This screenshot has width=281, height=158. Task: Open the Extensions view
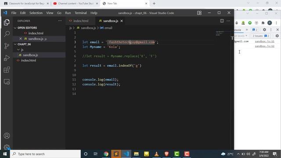click(x=7, y=70)
